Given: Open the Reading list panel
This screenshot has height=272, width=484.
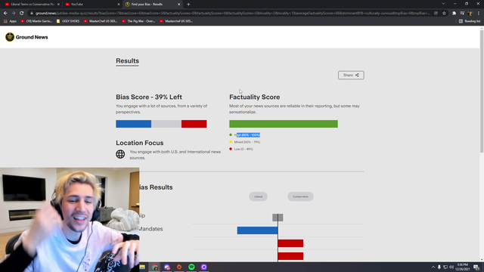Looking at the screenshot, I should [470, 21].
